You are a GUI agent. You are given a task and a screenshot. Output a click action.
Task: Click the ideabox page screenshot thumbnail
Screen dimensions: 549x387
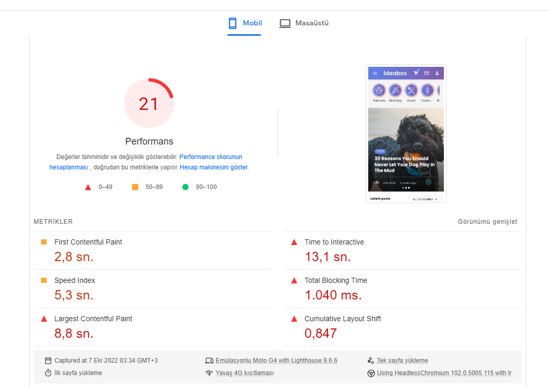(406, 134)
